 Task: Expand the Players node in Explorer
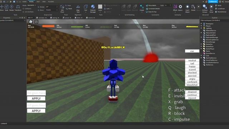(x=201, y=26)
